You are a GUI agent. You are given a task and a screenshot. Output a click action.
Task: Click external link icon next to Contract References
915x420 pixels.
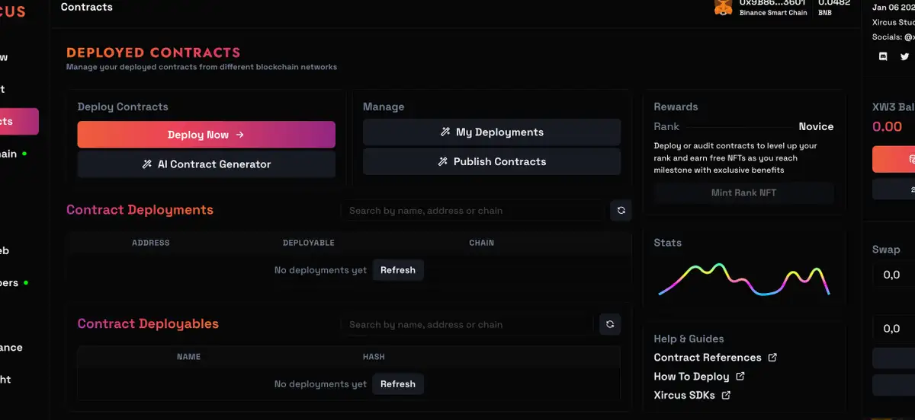772,358
